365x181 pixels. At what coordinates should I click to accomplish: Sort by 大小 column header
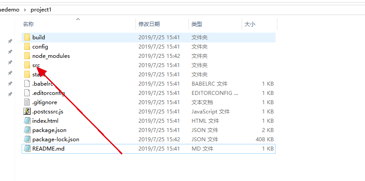pos(250,24)
